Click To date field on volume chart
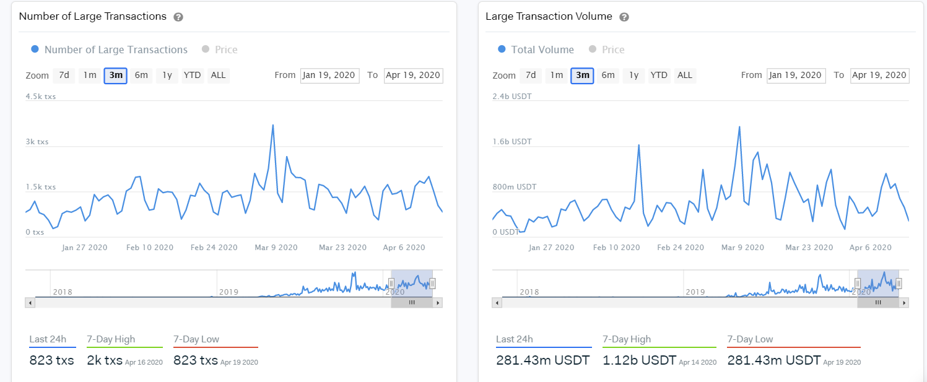927x382 pixels. coord(879,76)
